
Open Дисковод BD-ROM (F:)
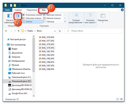click(x=20, y=85)
